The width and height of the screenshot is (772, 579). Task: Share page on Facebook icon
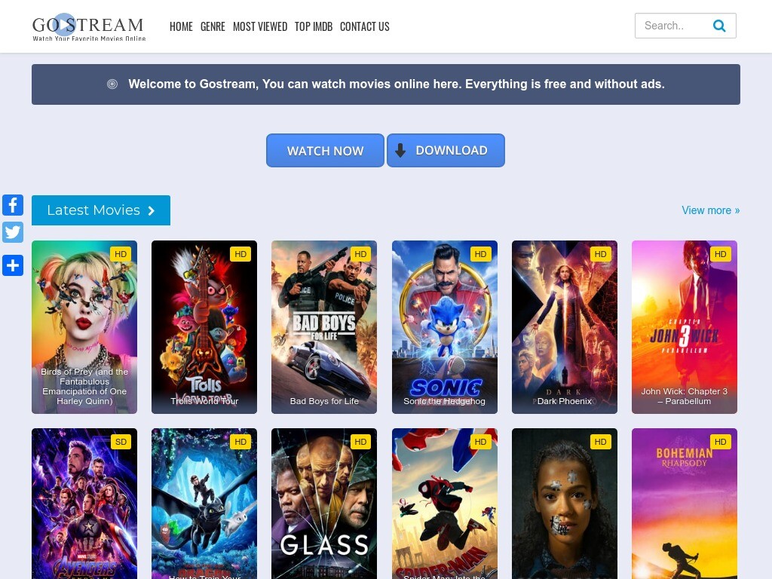[x=13, y=205]
